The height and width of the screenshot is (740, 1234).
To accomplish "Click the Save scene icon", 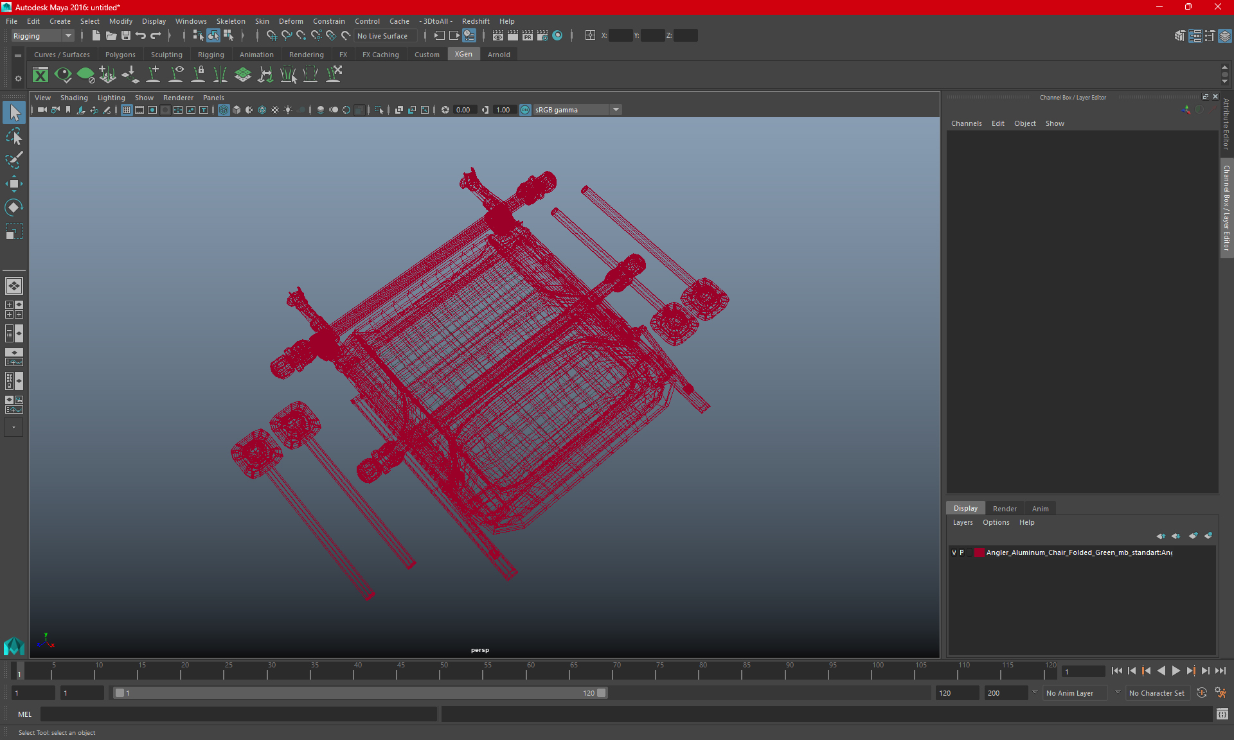I will [126, 36].
